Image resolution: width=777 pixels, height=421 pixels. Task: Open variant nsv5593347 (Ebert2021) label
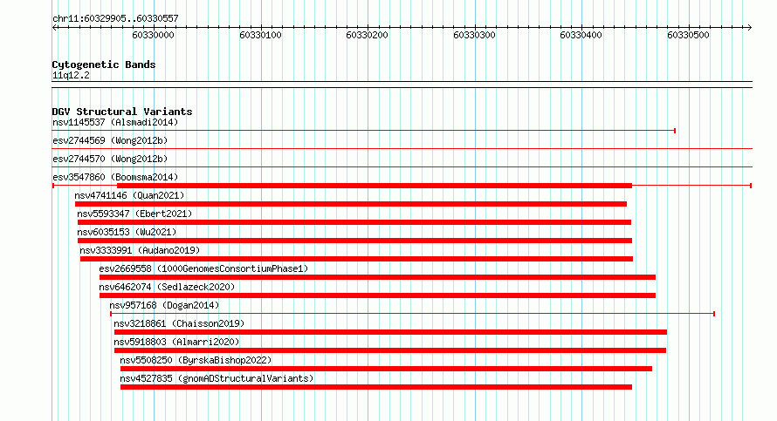click(134, 214)
